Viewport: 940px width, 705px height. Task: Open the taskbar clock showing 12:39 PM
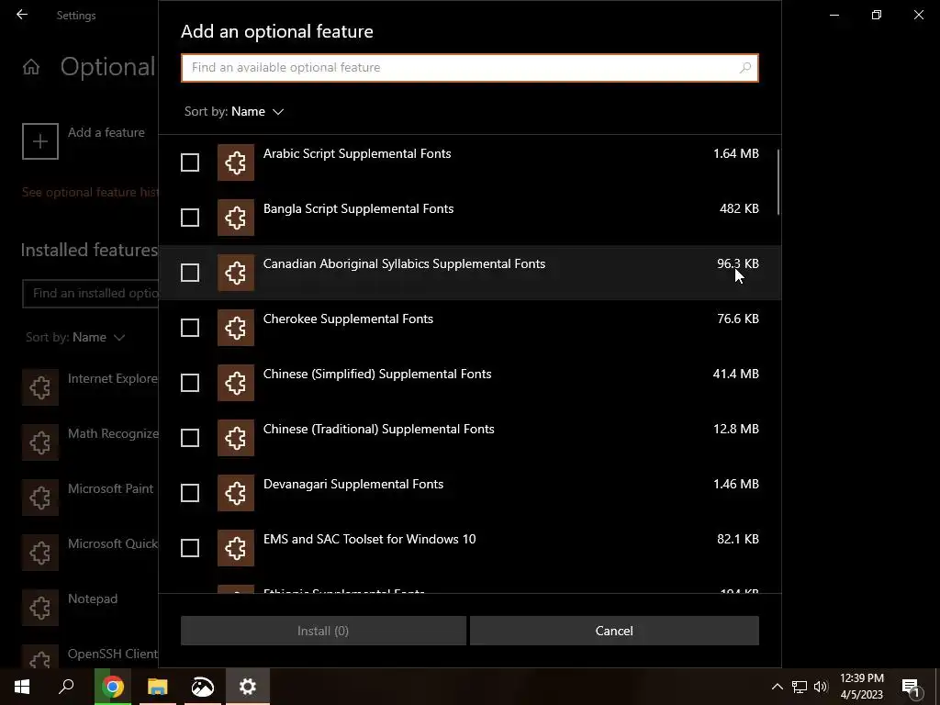tap(861, 687)
